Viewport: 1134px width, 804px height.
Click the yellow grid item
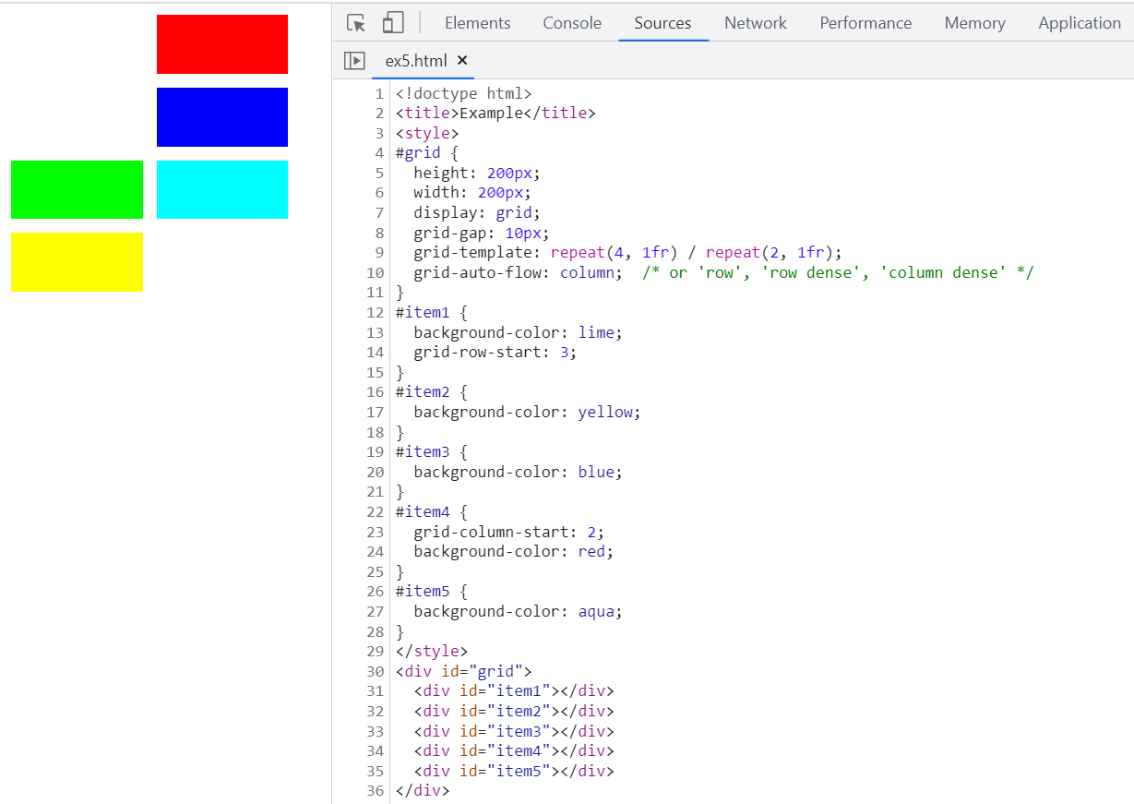click(77, 262)
